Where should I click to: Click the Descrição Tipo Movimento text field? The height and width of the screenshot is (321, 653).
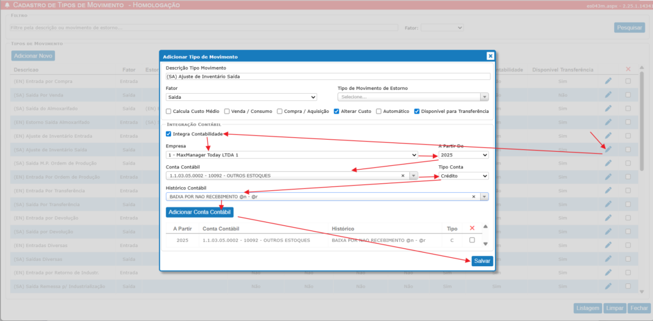click(x=328, y=77)
